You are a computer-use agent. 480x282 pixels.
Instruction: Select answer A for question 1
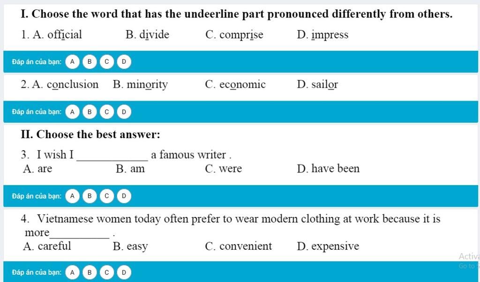coord(72,61)
